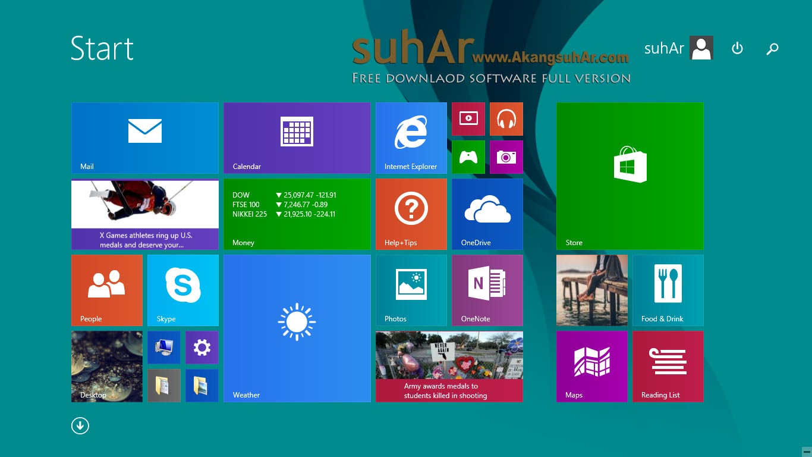
Task: Open the Help+Tips tile
Action: pos(411,214)
